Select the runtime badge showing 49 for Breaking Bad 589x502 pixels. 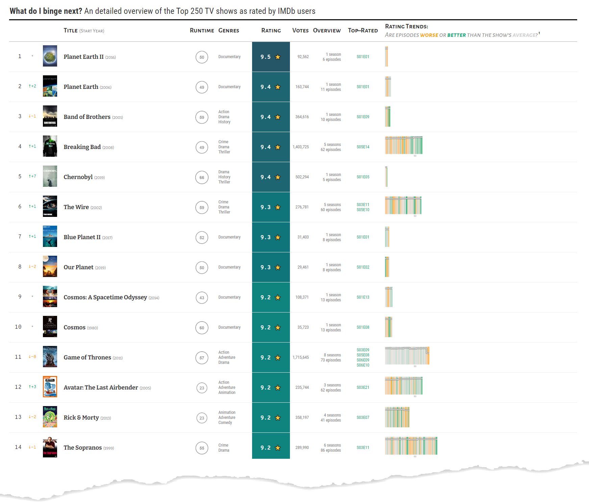point(202,147)
